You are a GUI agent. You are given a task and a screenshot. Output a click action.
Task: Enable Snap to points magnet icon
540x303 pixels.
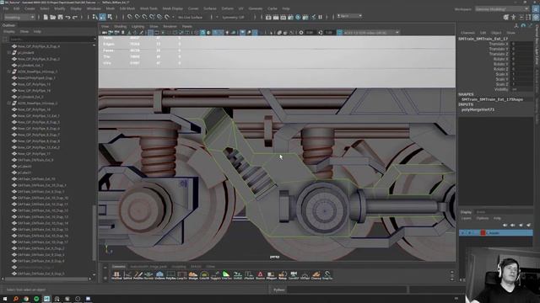coord(144,17)
